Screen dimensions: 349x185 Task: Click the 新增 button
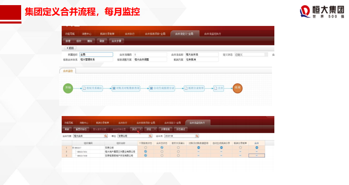68,41
